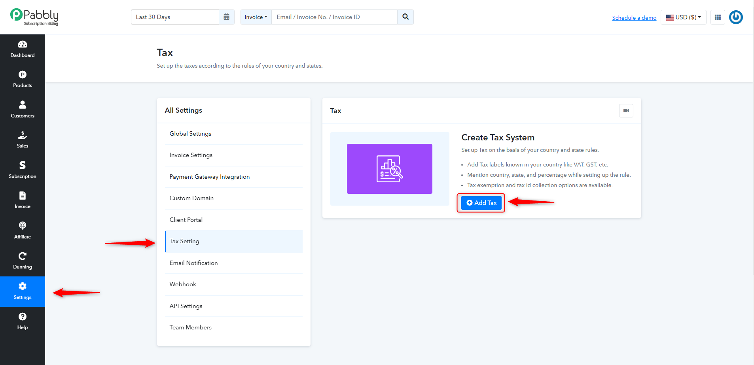
Task: Click the Create Tax System heading
Action: [x=498, y=138]
